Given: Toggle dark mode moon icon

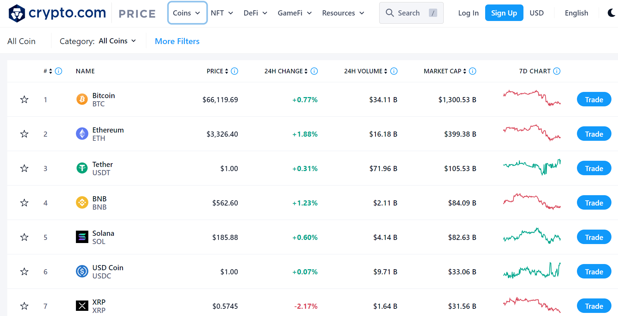Looking at the screenshot, I should coord(611,13).
